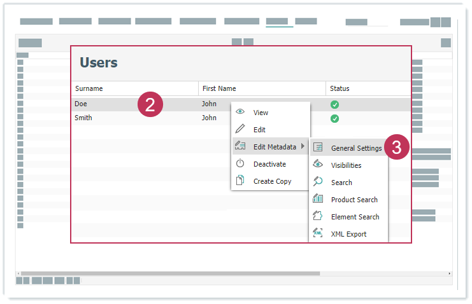Click the Visibilities eye icon

318,165
